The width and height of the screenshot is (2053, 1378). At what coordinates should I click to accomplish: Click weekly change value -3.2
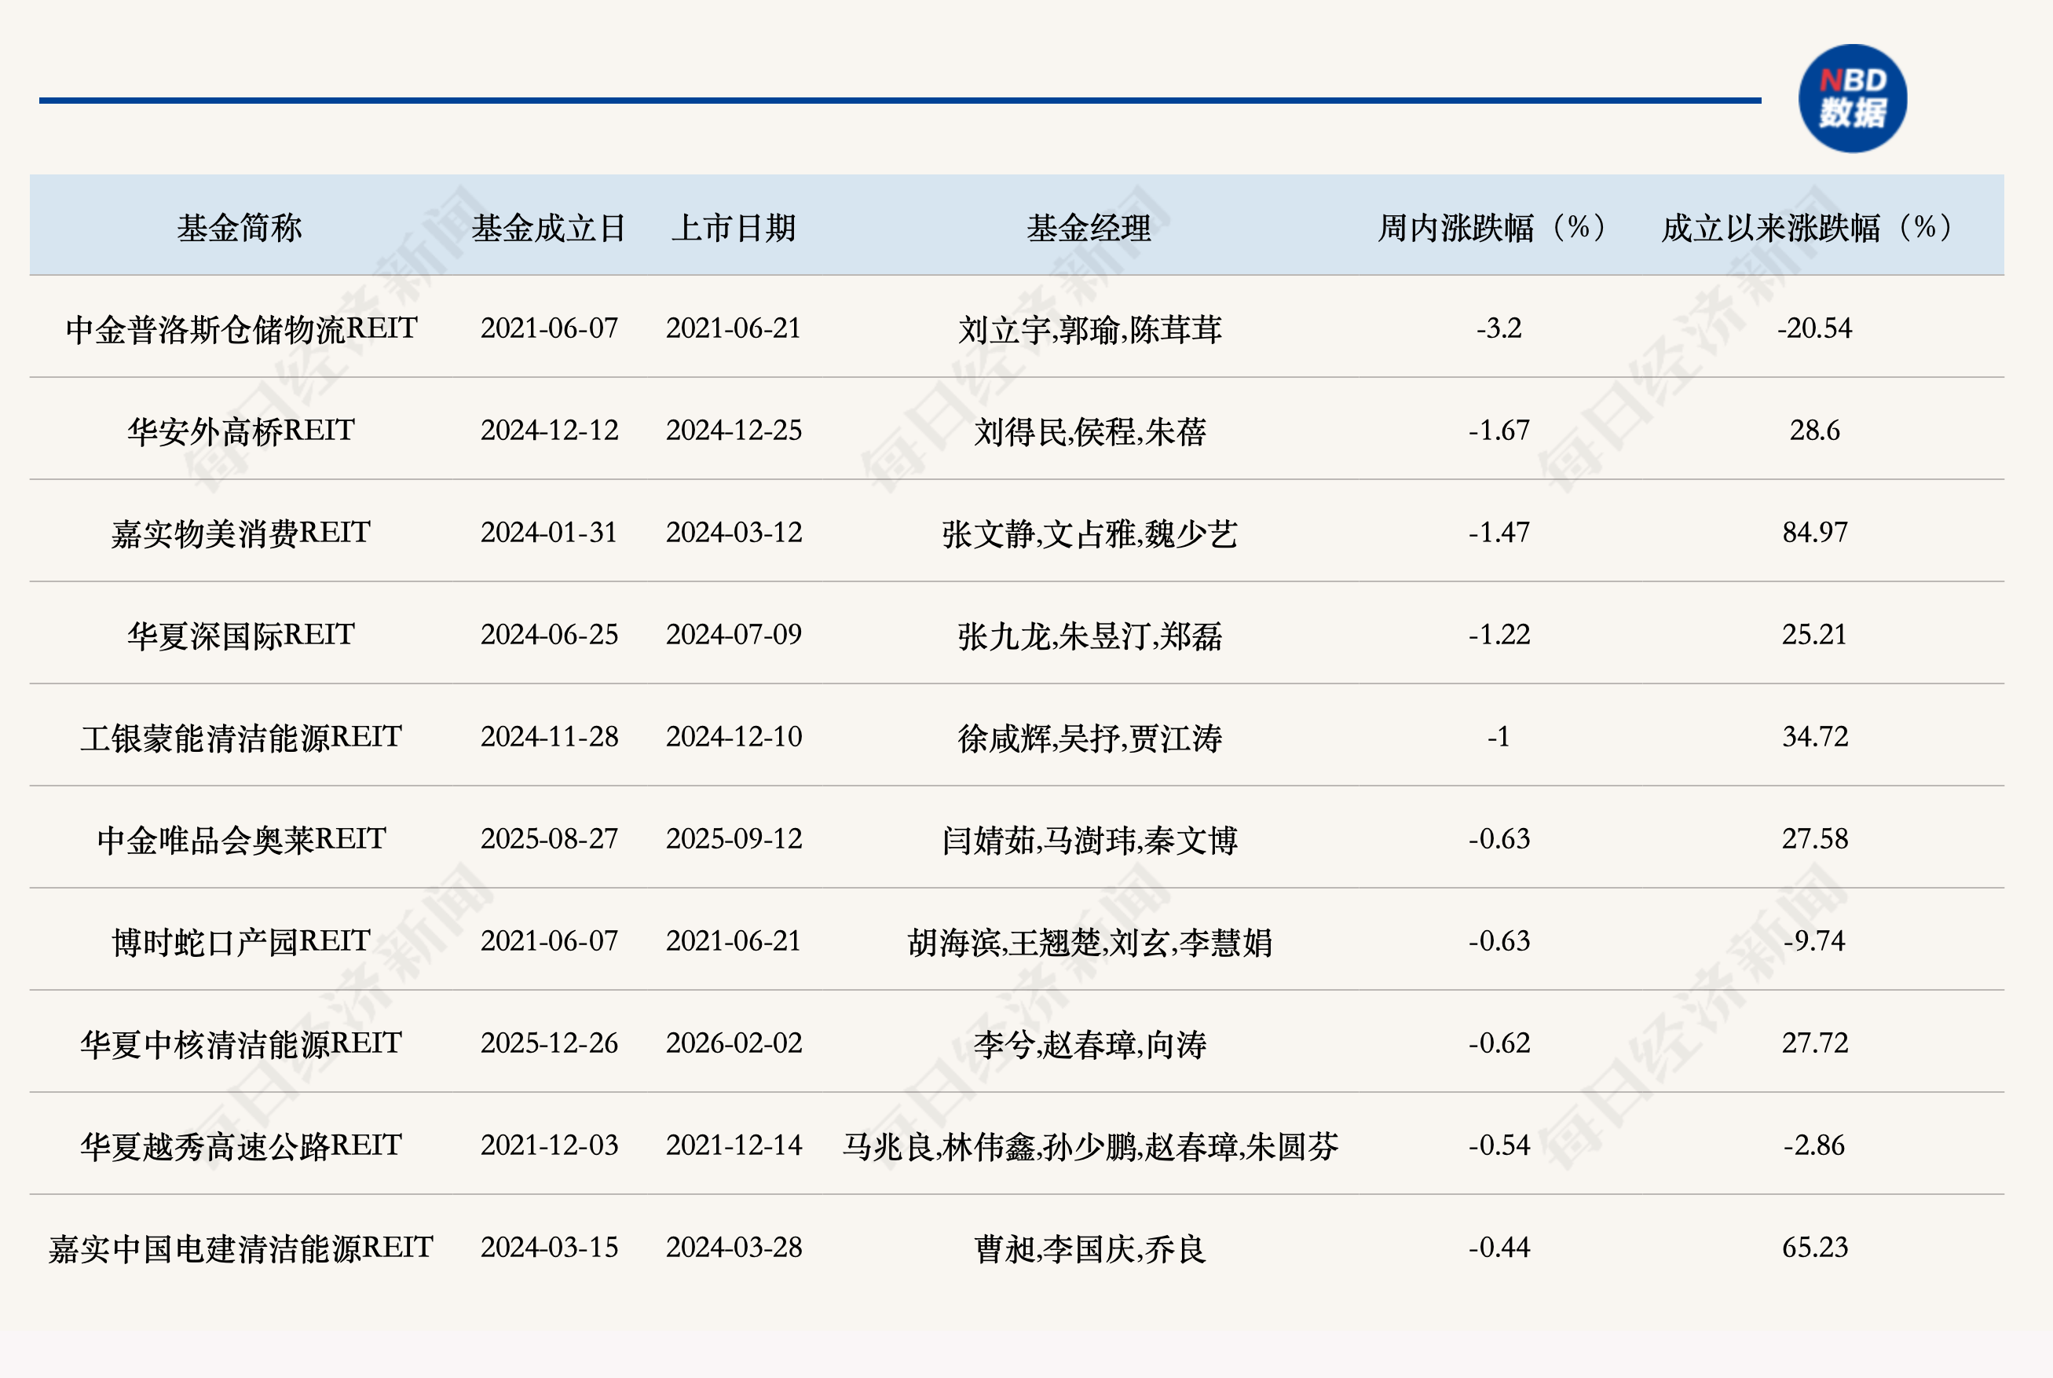point(1499,328)
